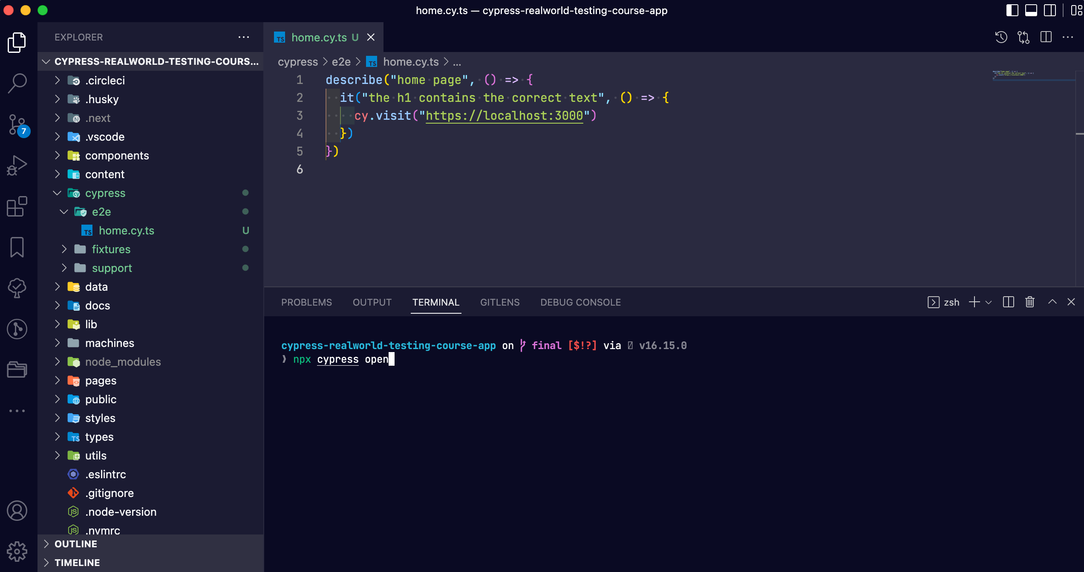Open the terminal launch profile dropdown
The height and width of the screenshot is (572, 1084).
pos(989,302)
